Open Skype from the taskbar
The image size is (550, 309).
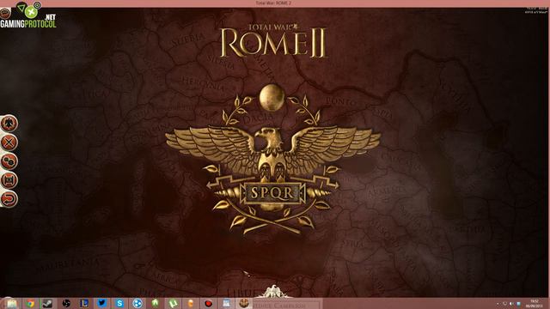119,303
